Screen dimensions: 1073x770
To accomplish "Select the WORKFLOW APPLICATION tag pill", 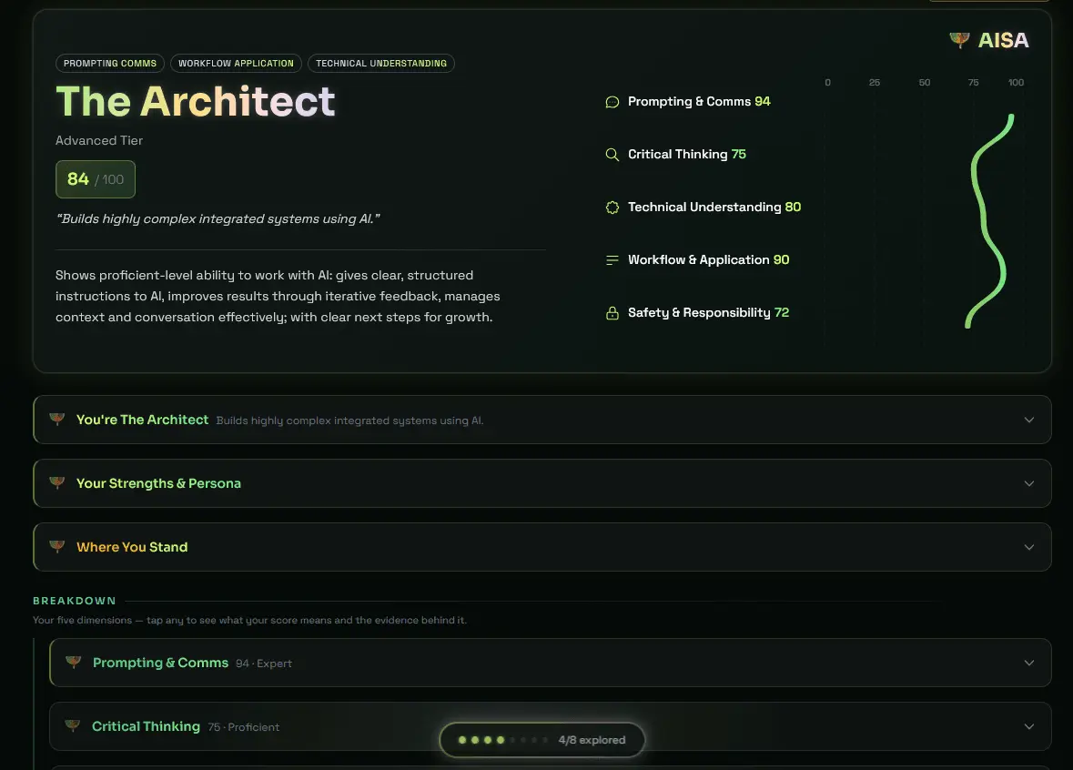I will [236, 63].
